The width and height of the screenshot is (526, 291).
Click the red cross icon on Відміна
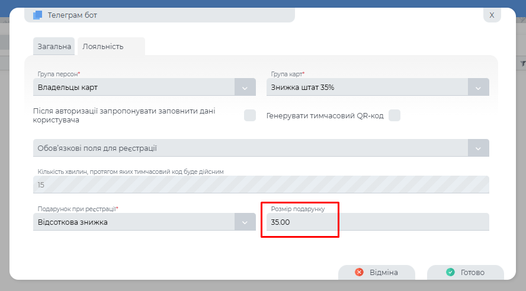359,272
